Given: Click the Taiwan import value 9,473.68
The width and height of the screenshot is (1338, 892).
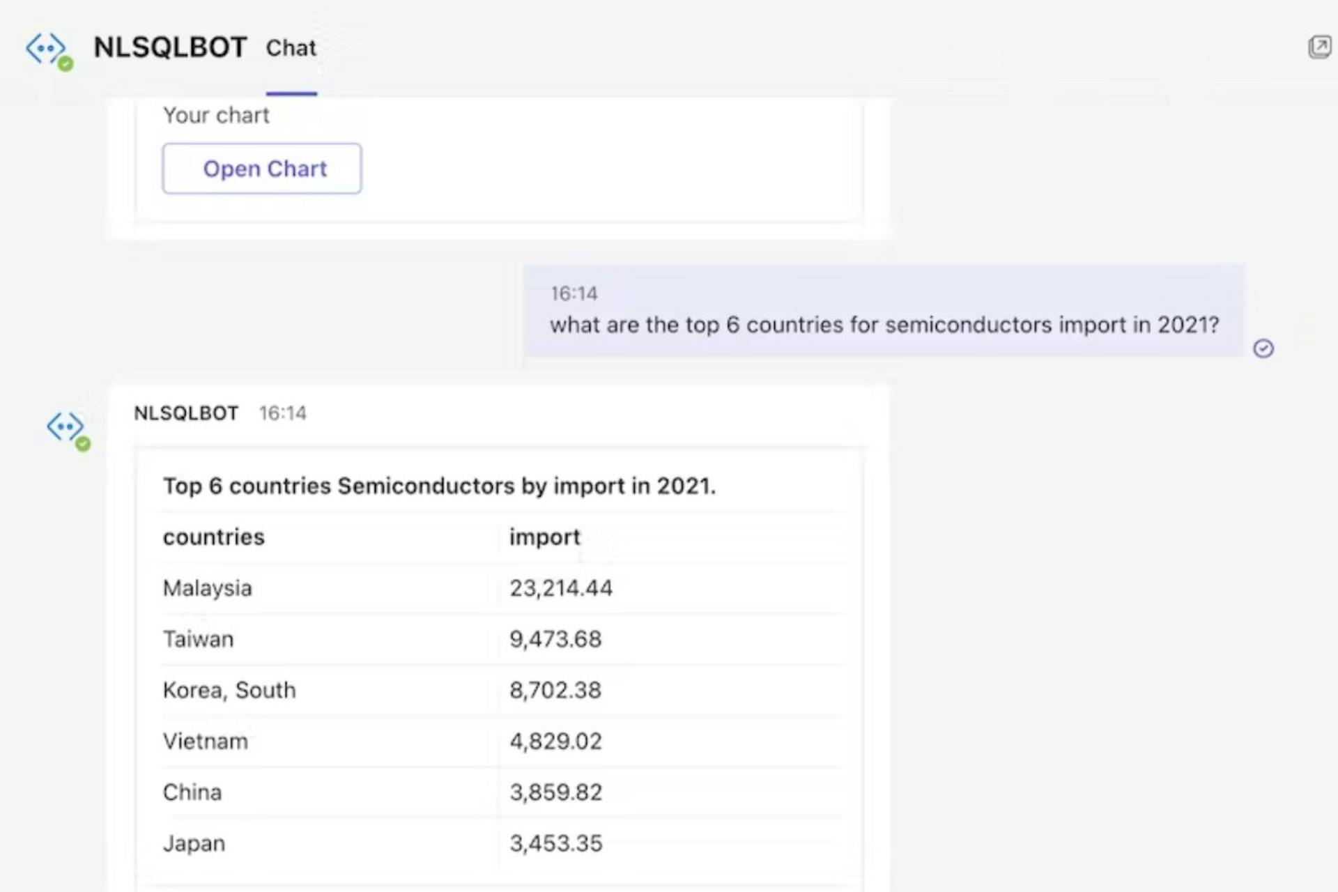Looking at the screenshot, I should pos(555,639).
